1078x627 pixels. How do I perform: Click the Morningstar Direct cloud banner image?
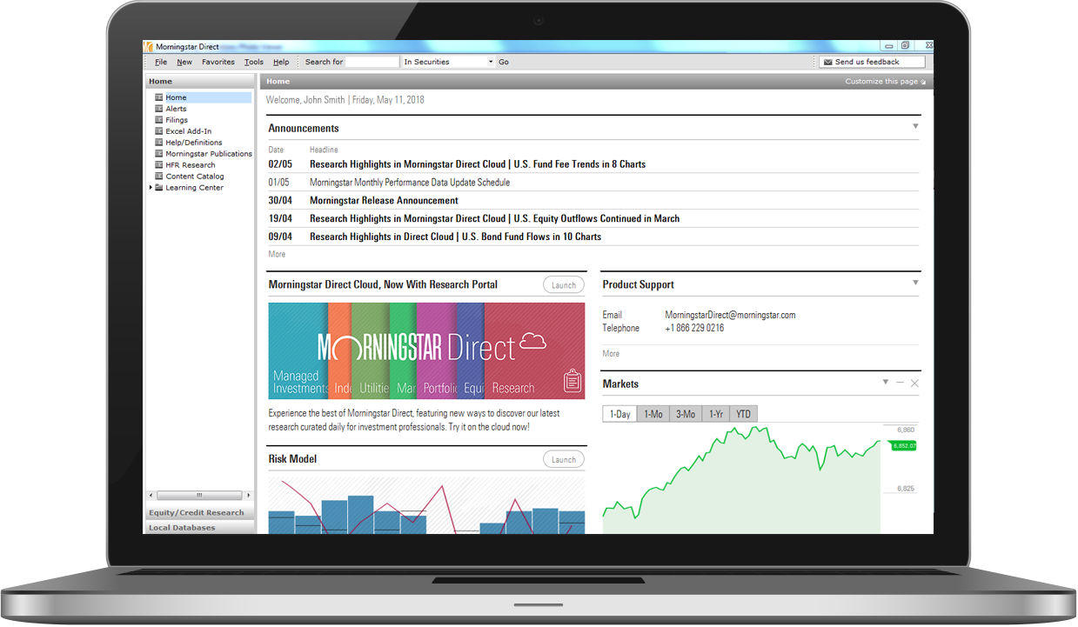tap(426, 350)
